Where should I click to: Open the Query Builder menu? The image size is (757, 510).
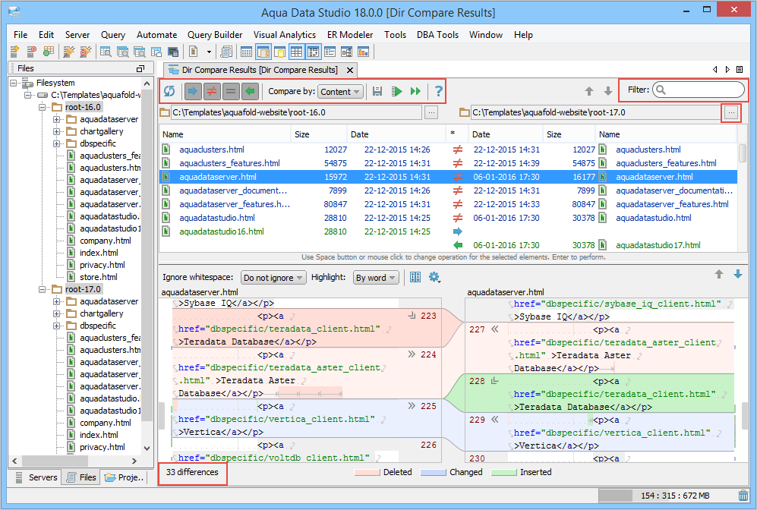pyautogui.click(x=215, y=35)
